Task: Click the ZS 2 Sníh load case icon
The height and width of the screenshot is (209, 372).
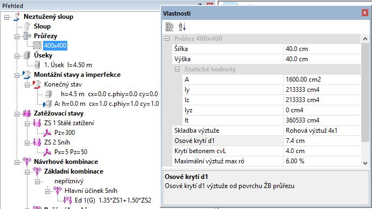Action: pos(37,142)
